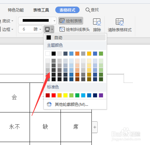Open 其他轮廓颜色 color wheel icon

[49, 104]
